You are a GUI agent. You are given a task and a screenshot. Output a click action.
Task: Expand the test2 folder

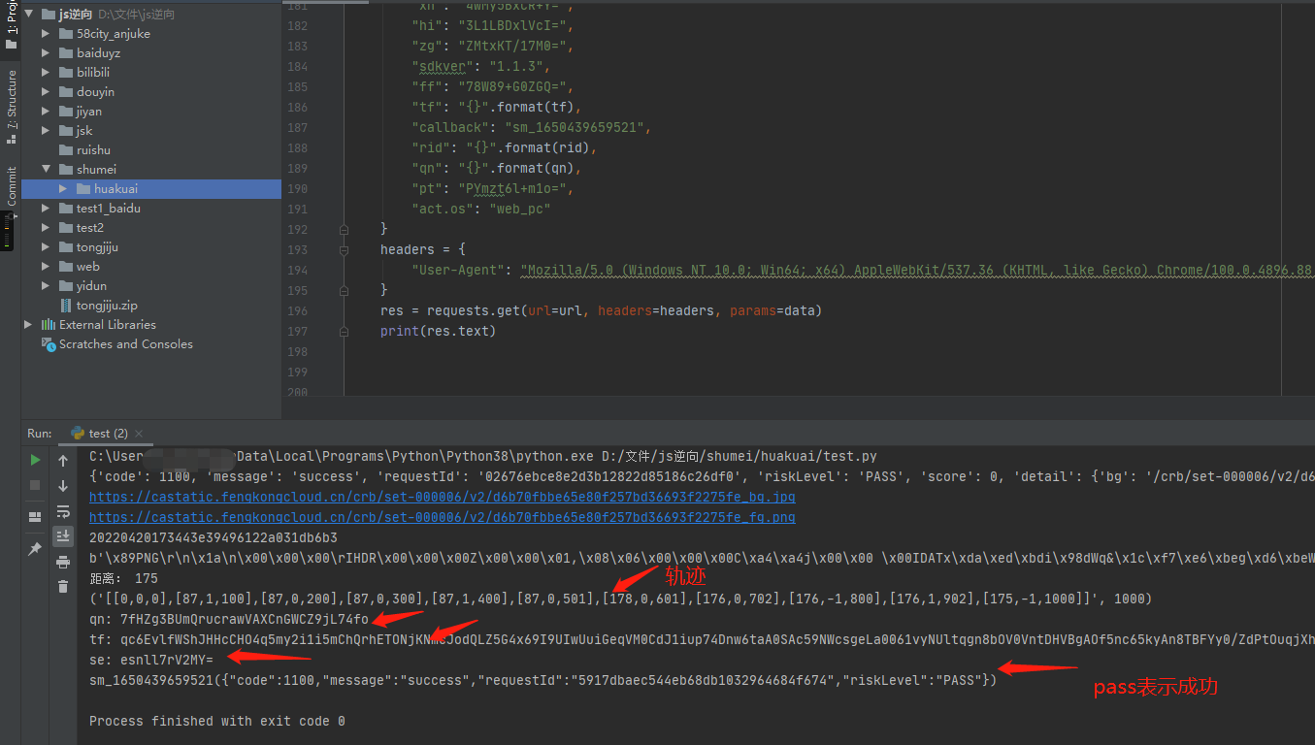(x=46, y=228)
